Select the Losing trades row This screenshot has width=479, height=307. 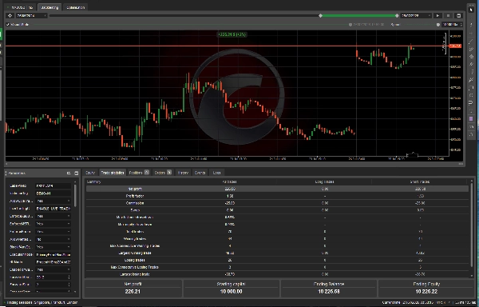pos(277,260)
